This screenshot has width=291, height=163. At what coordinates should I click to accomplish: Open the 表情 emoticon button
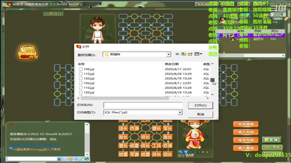point(272,140)
